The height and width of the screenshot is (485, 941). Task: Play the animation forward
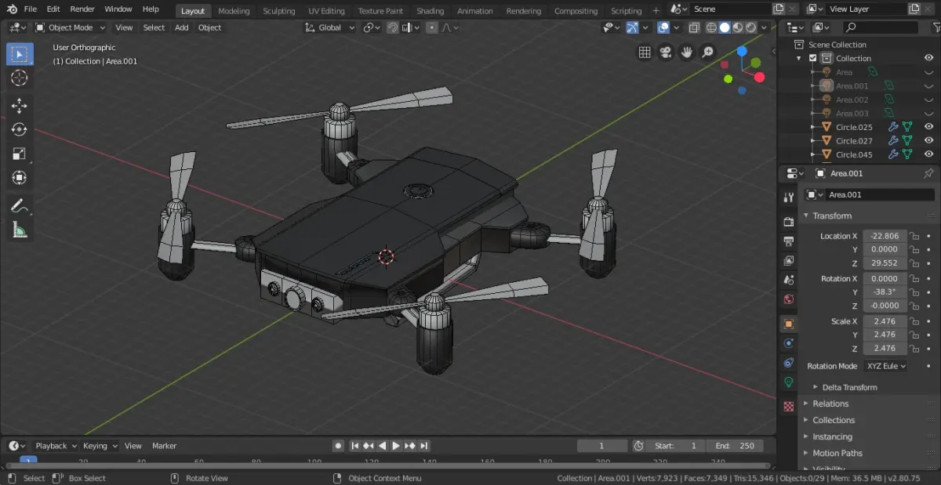395,446
